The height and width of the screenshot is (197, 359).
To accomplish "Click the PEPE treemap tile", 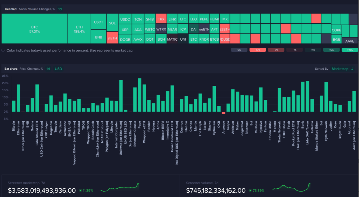I will pyautogui.click(x=204, y=19).
